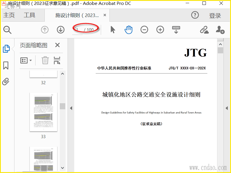The width and height of the screenshot is (231, 173).
Task: Open the page thumbnails sidebar icon
Action: (x=6, y=49)
